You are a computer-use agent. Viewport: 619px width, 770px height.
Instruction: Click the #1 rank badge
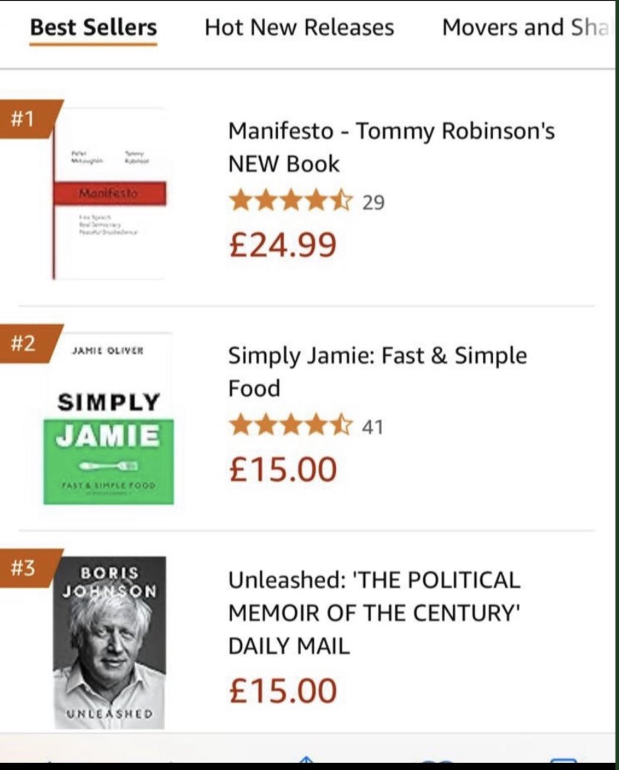point(25,119)
